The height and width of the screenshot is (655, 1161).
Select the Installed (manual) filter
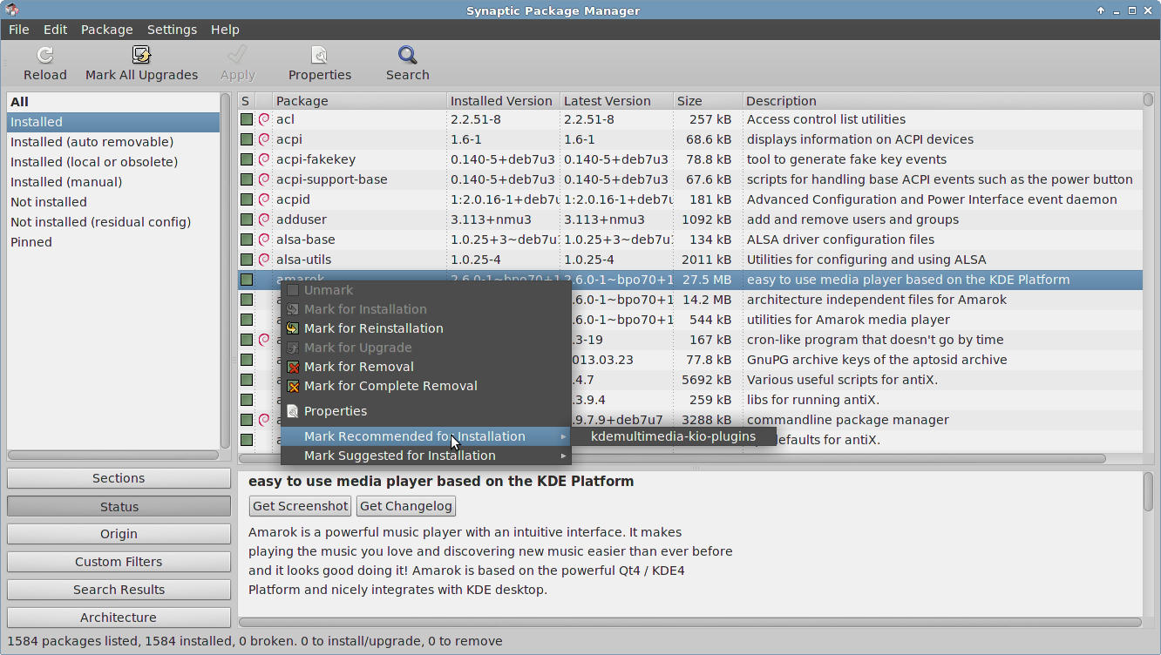(x=113, y=182)
